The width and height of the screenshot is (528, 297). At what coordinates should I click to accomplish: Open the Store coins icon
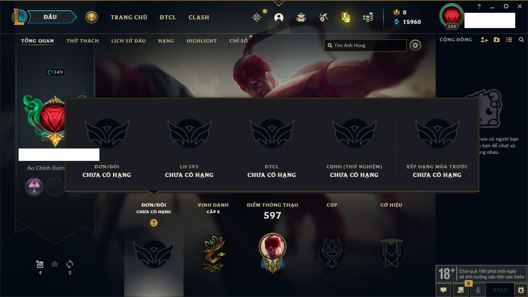[368, 17]
